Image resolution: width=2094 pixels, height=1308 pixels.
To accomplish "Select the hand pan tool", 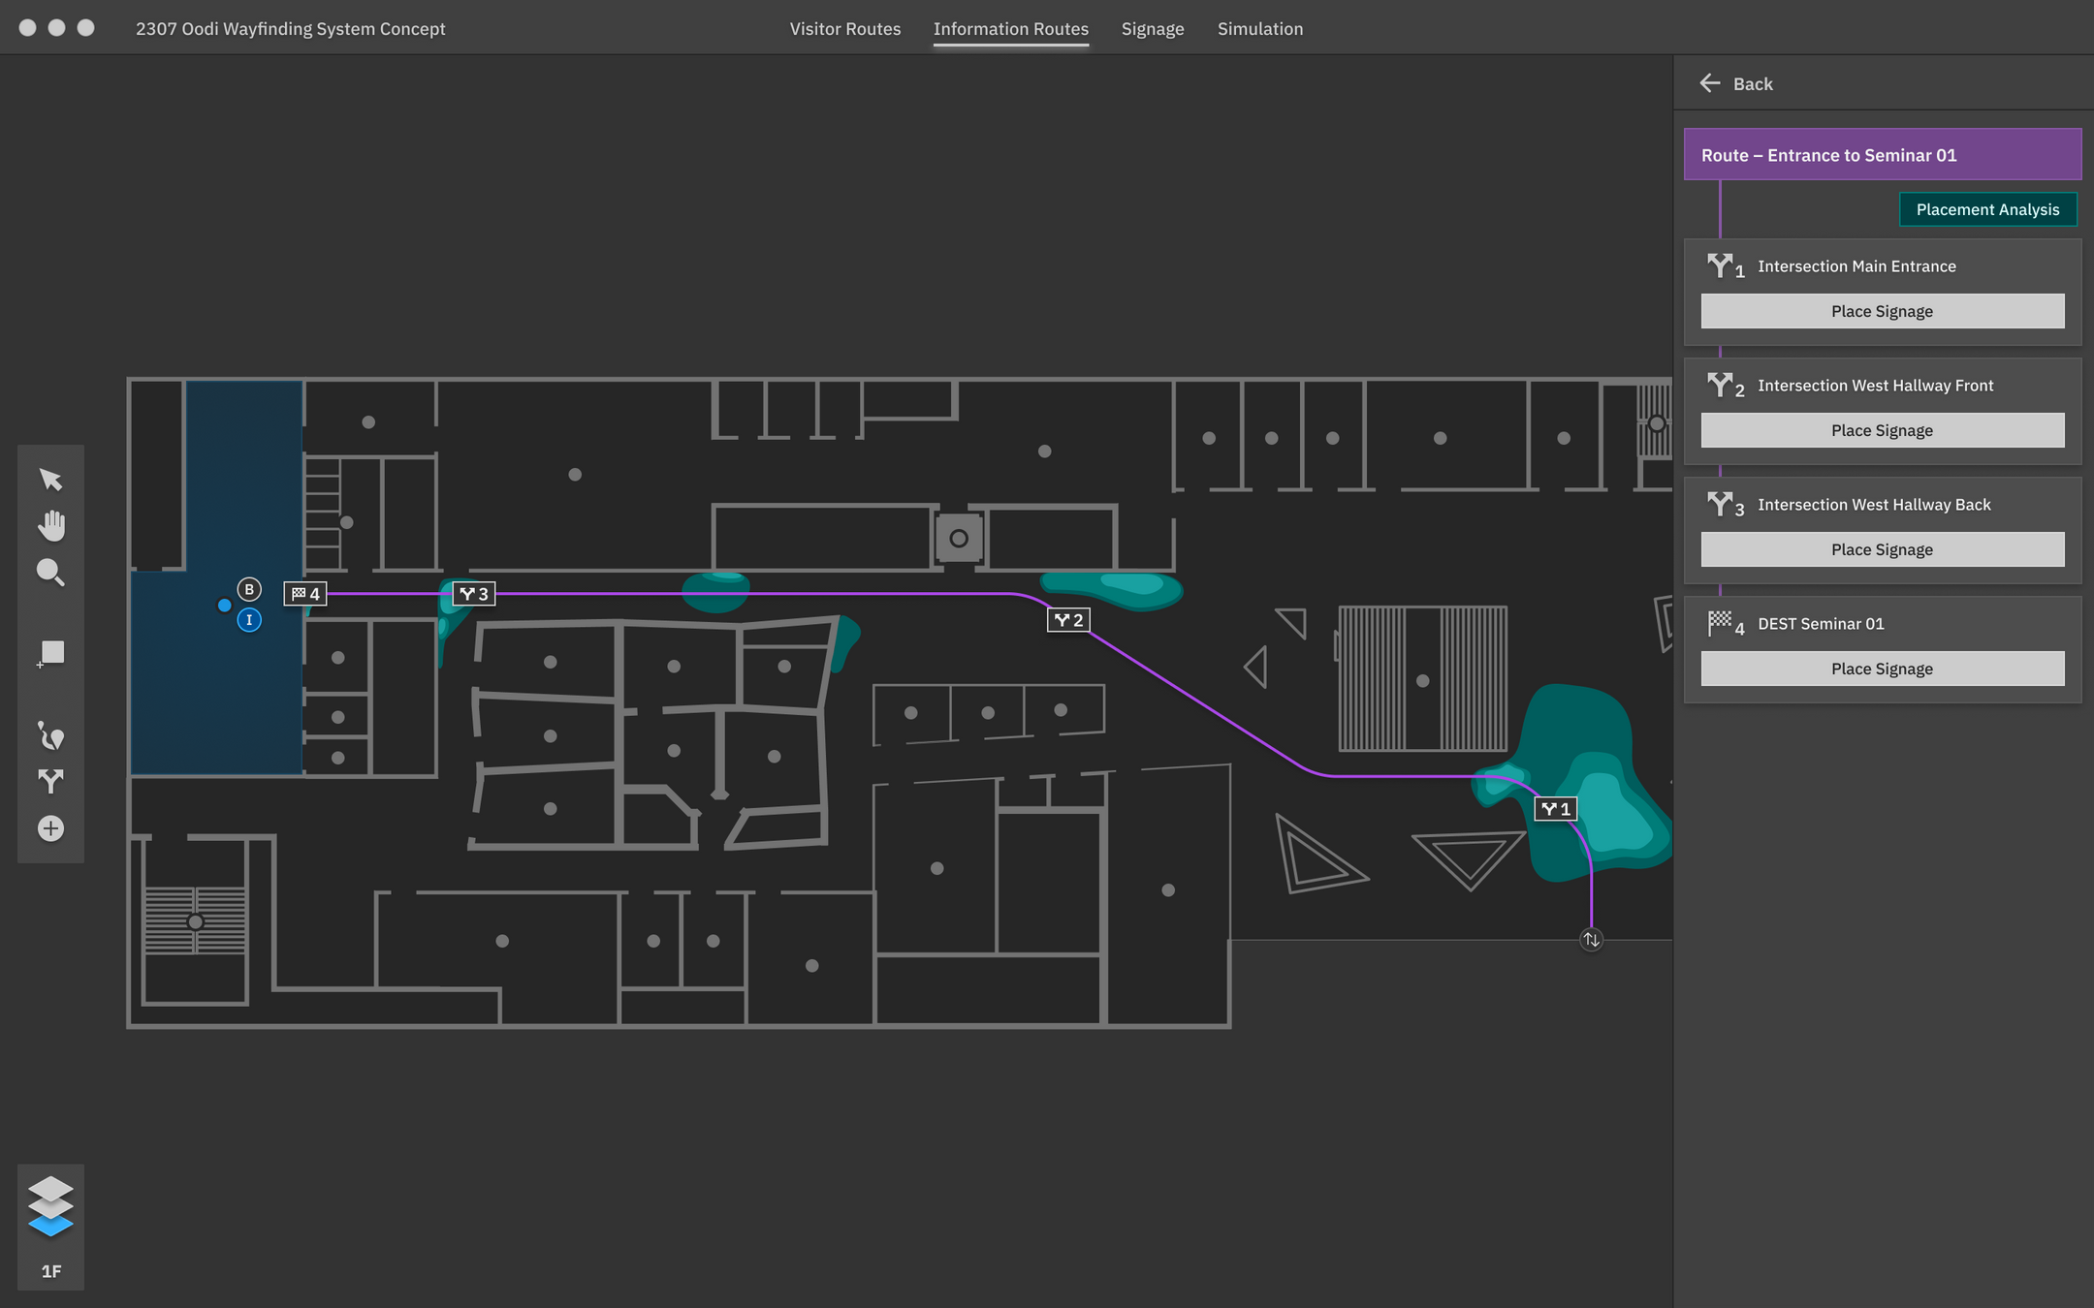I will (50, 526).
